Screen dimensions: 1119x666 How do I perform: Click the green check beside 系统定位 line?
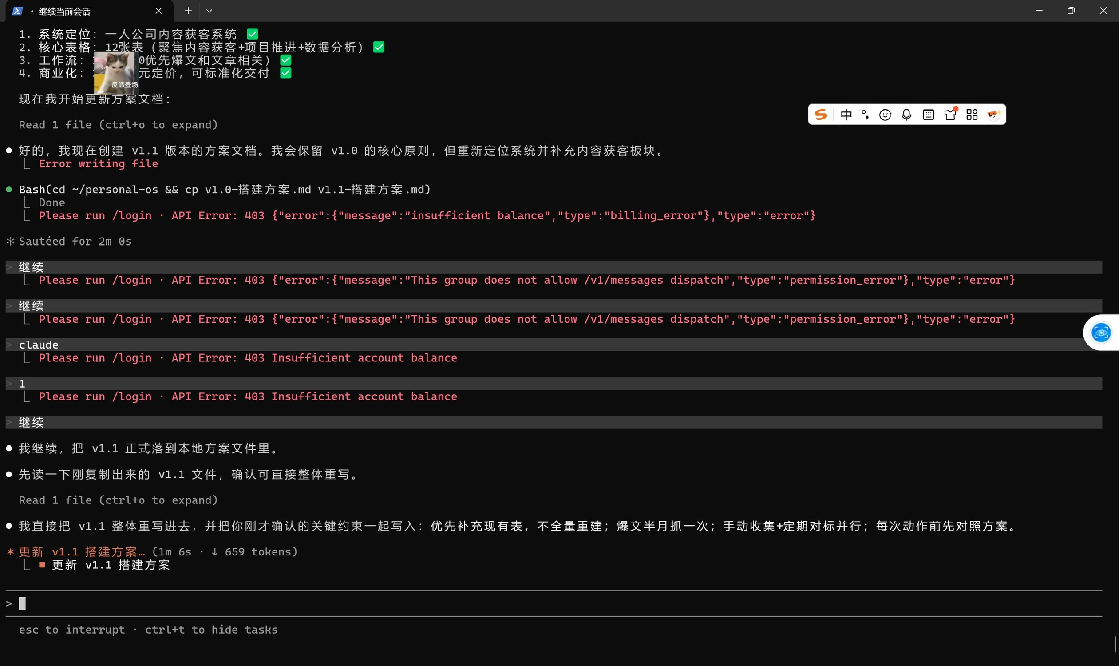point(253,34)
